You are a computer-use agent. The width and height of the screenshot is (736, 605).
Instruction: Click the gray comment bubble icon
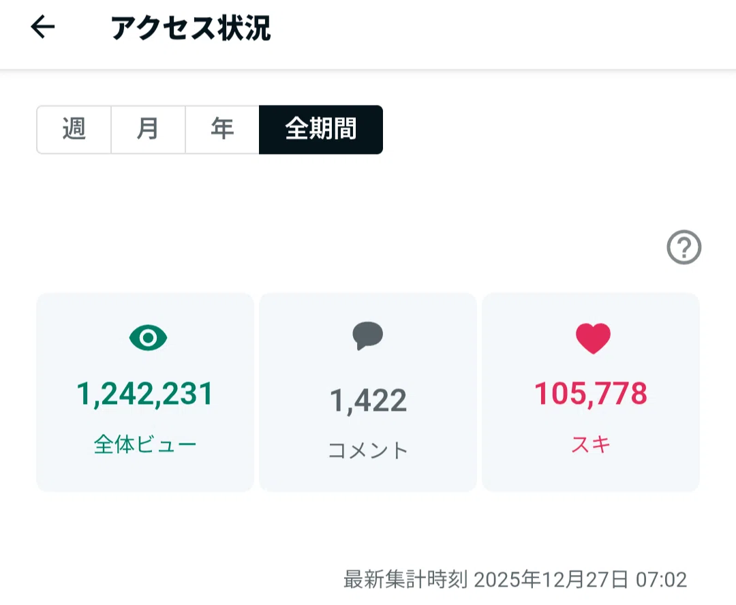click(367, 336)
